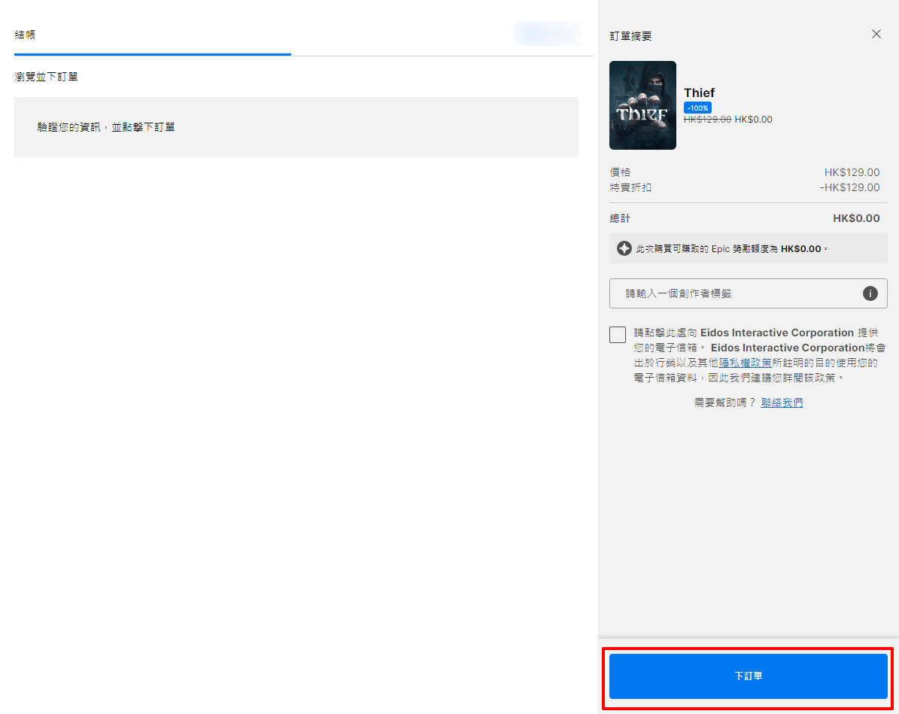The width and height of the screenshot is (899, 714).
Task: Click the creator tag input field
Action: tap(749, 293)
